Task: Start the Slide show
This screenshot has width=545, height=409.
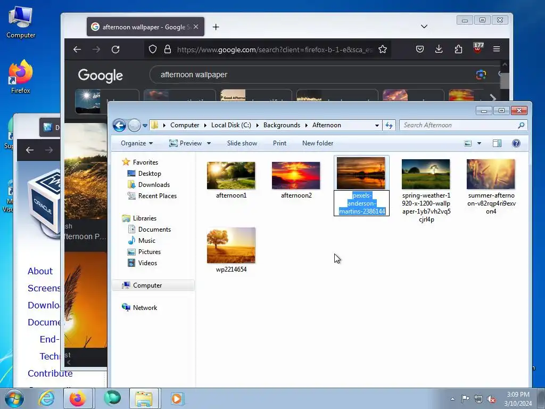Action: (x=242, y=143)
